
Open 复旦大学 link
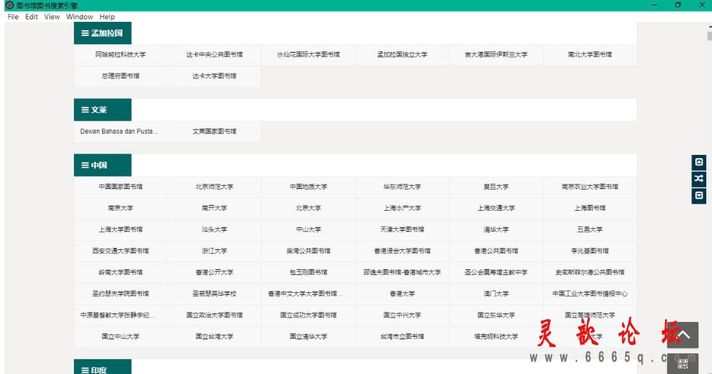click(x=496, y=186)
